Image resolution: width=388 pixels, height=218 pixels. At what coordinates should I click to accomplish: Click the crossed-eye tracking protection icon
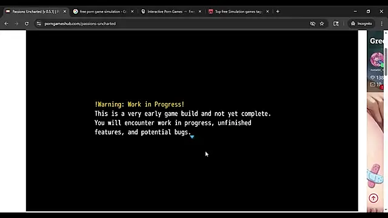[313, 24]
